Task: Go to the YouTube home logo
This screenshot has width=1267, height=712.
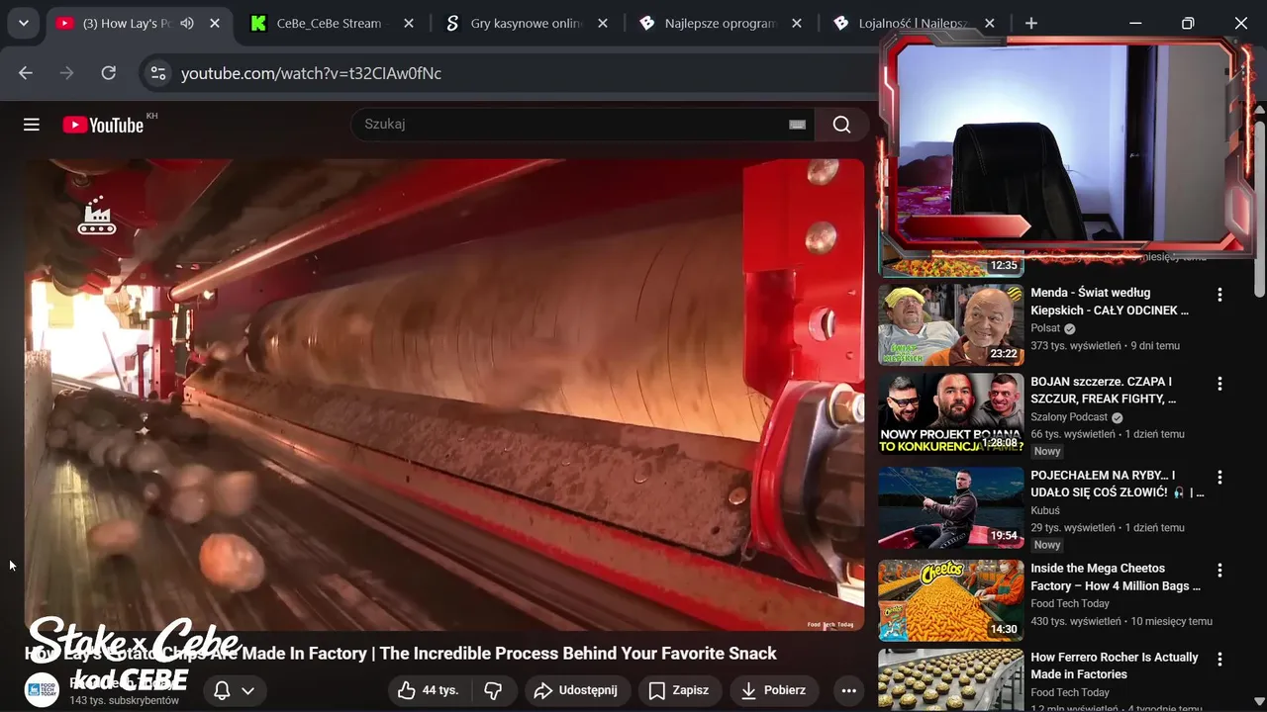Action: 103,125
